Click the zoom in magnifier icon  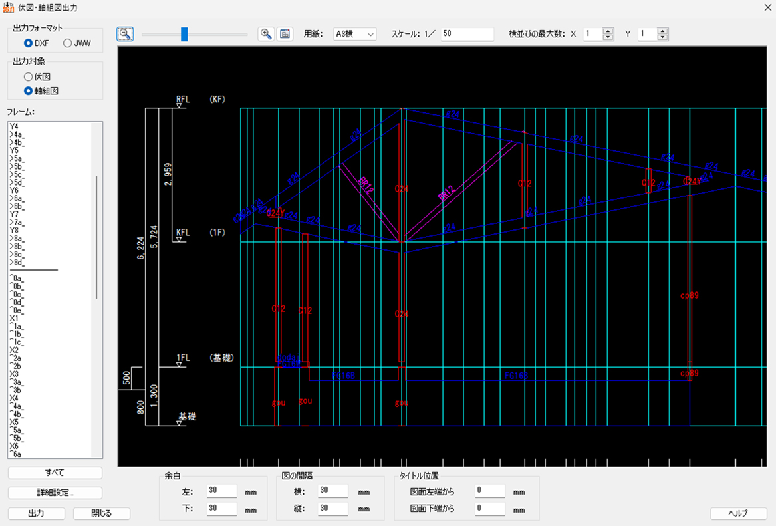[266, 34]
